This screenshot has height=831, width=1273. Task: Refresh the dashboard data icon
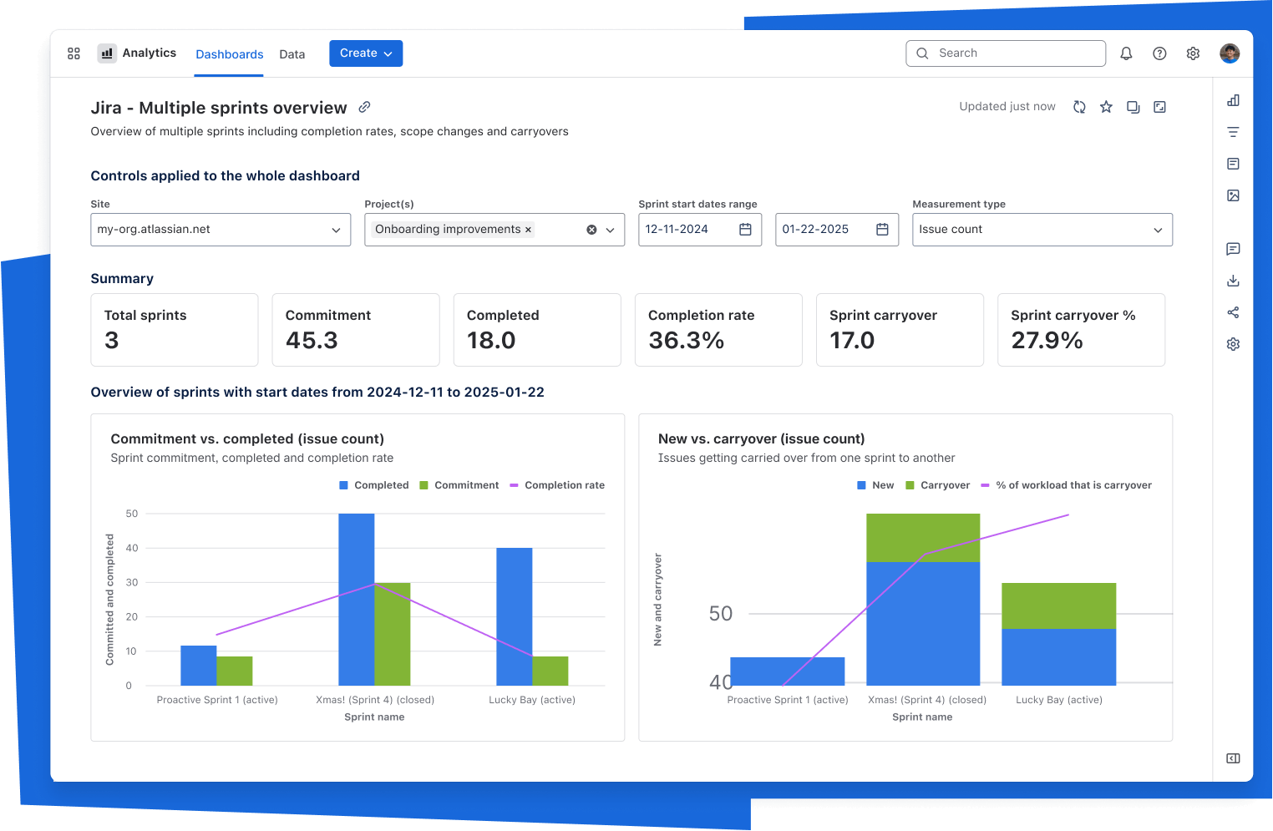click(1079, 107)
